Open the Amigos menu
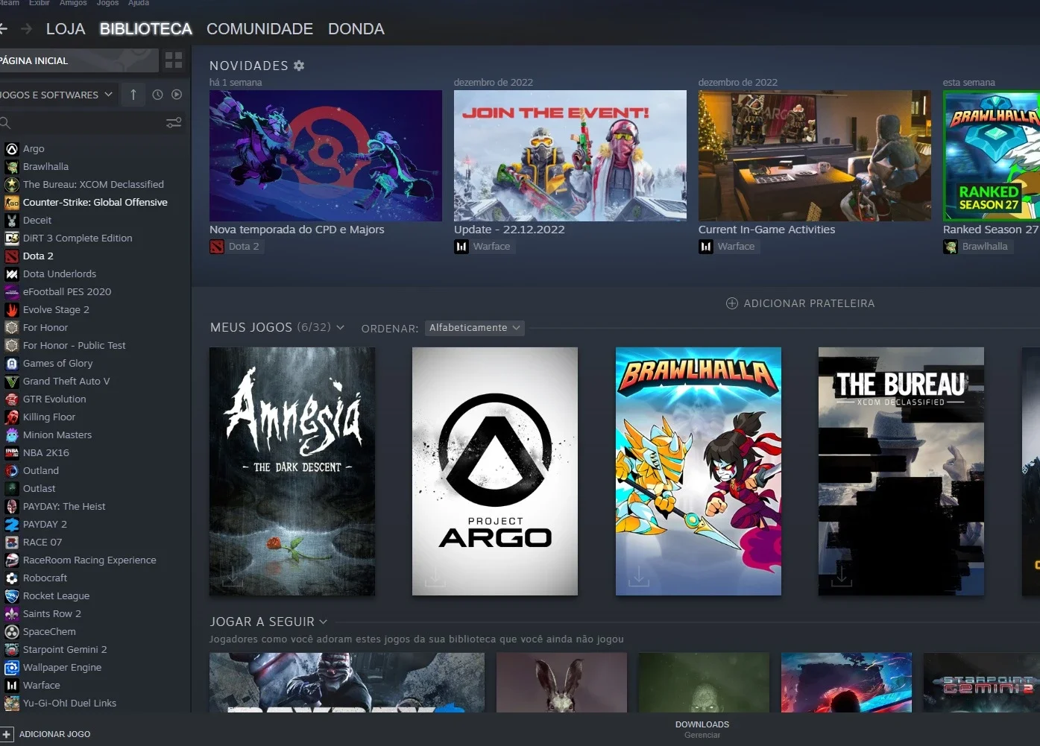 pos(73,3)
